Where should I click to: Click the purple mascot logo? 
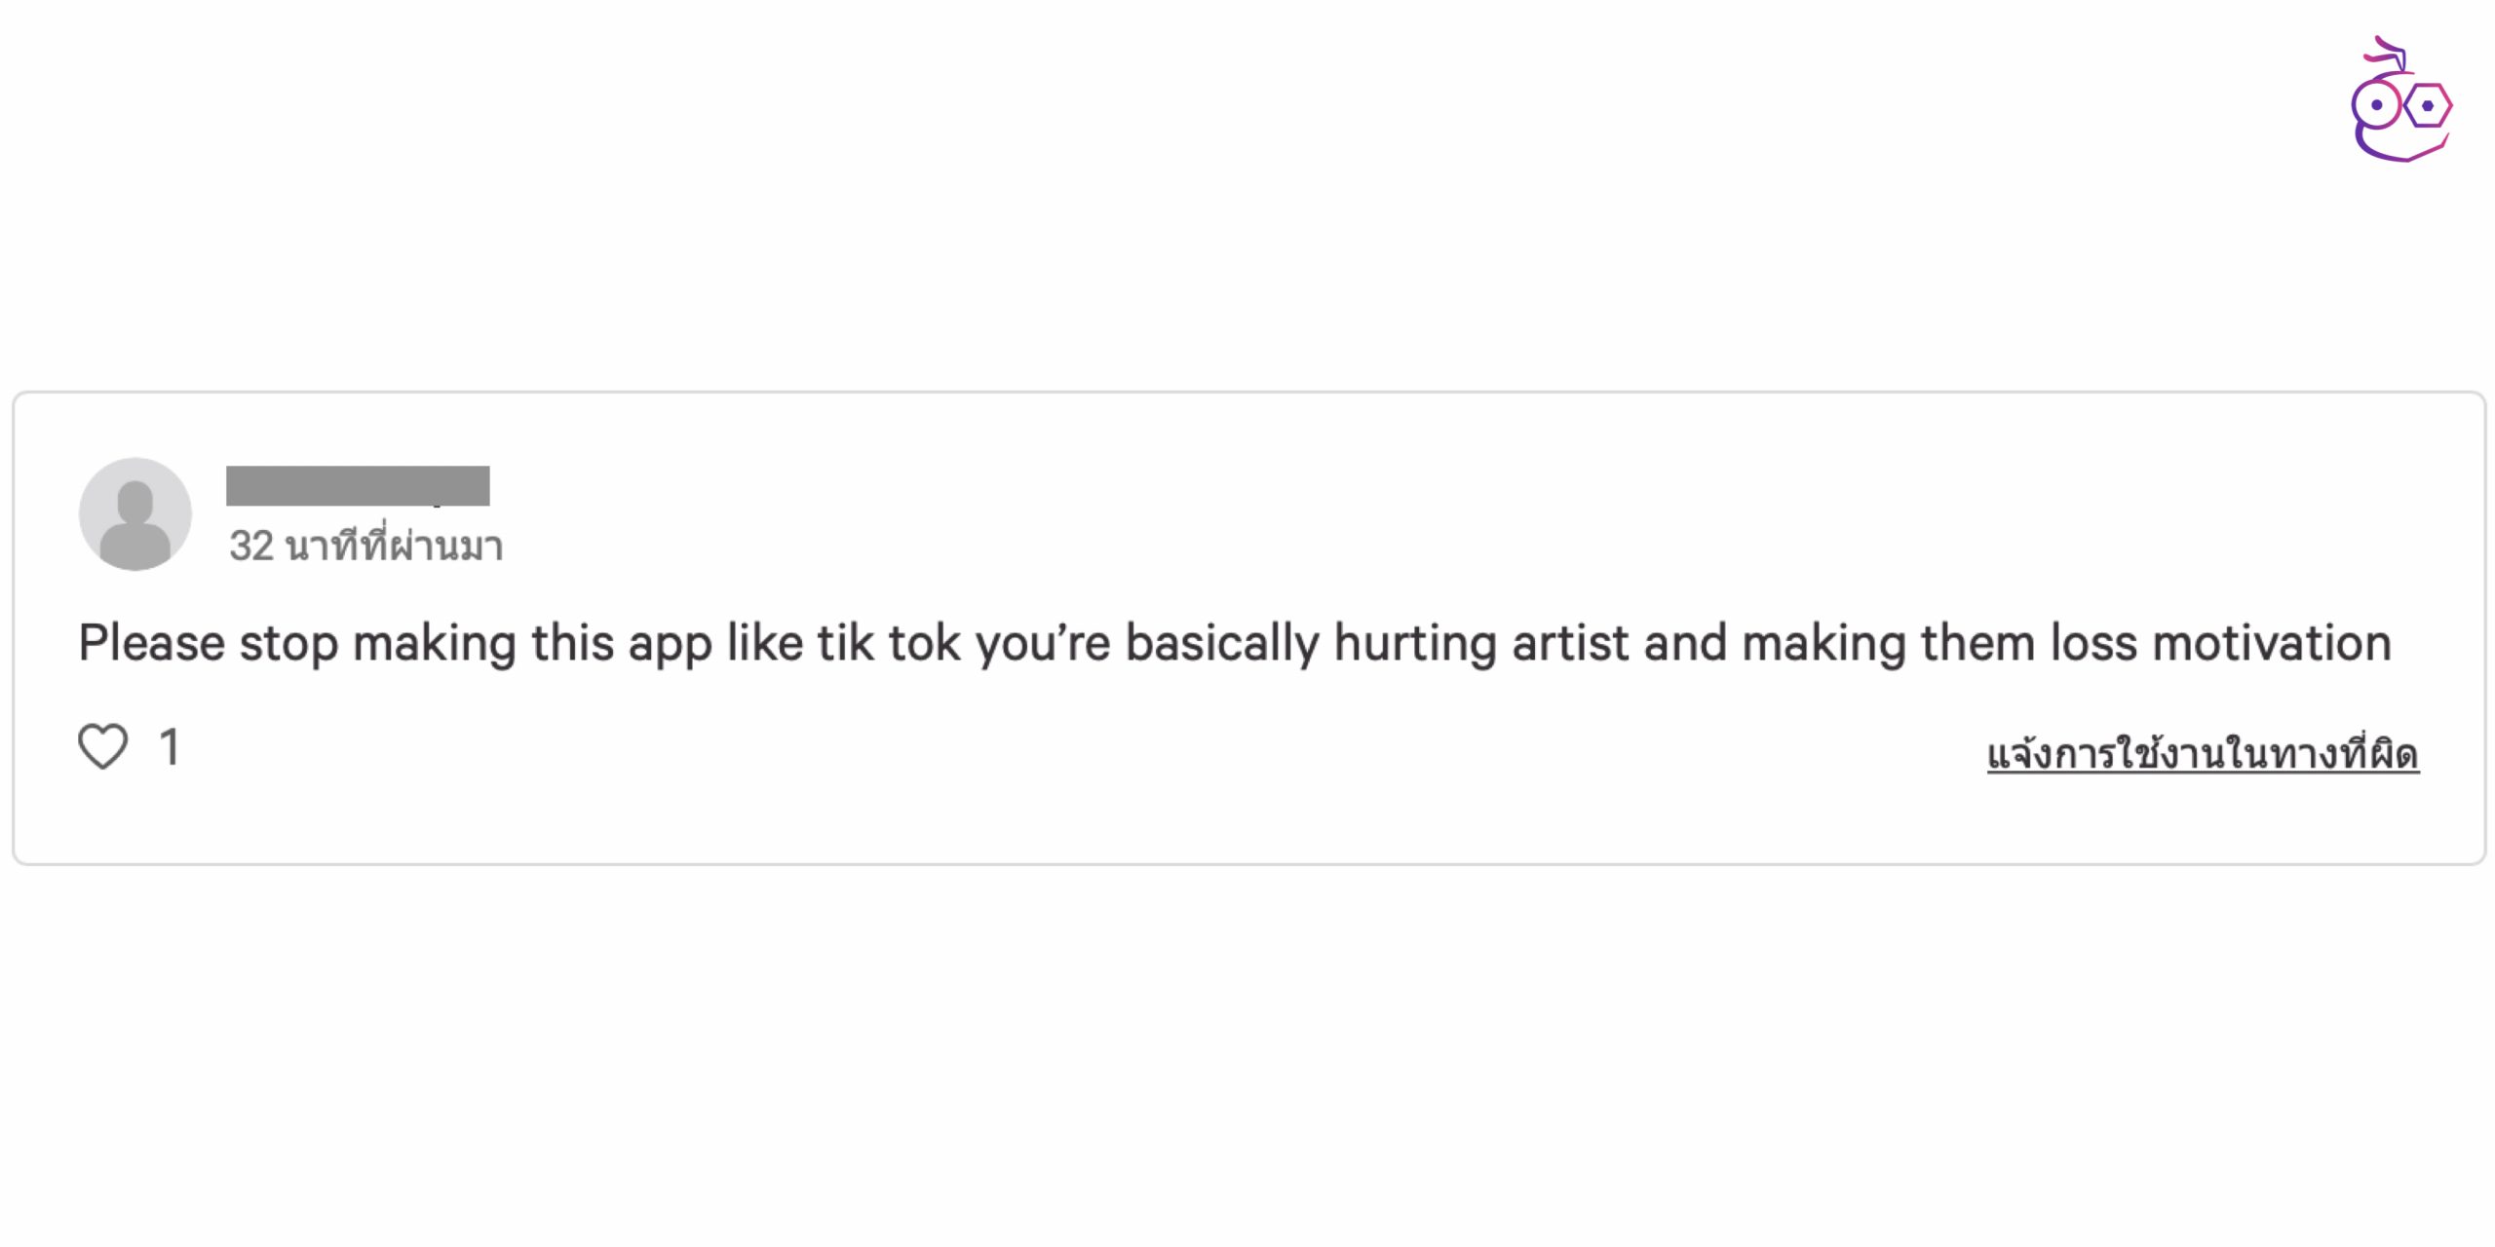tap(2400, 101)
